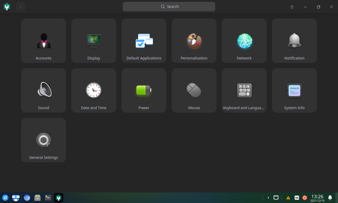The width and height of the screenshot is (338, 203).
Task: Open the terminal from taskbar
Action: (x=48, y=198)
